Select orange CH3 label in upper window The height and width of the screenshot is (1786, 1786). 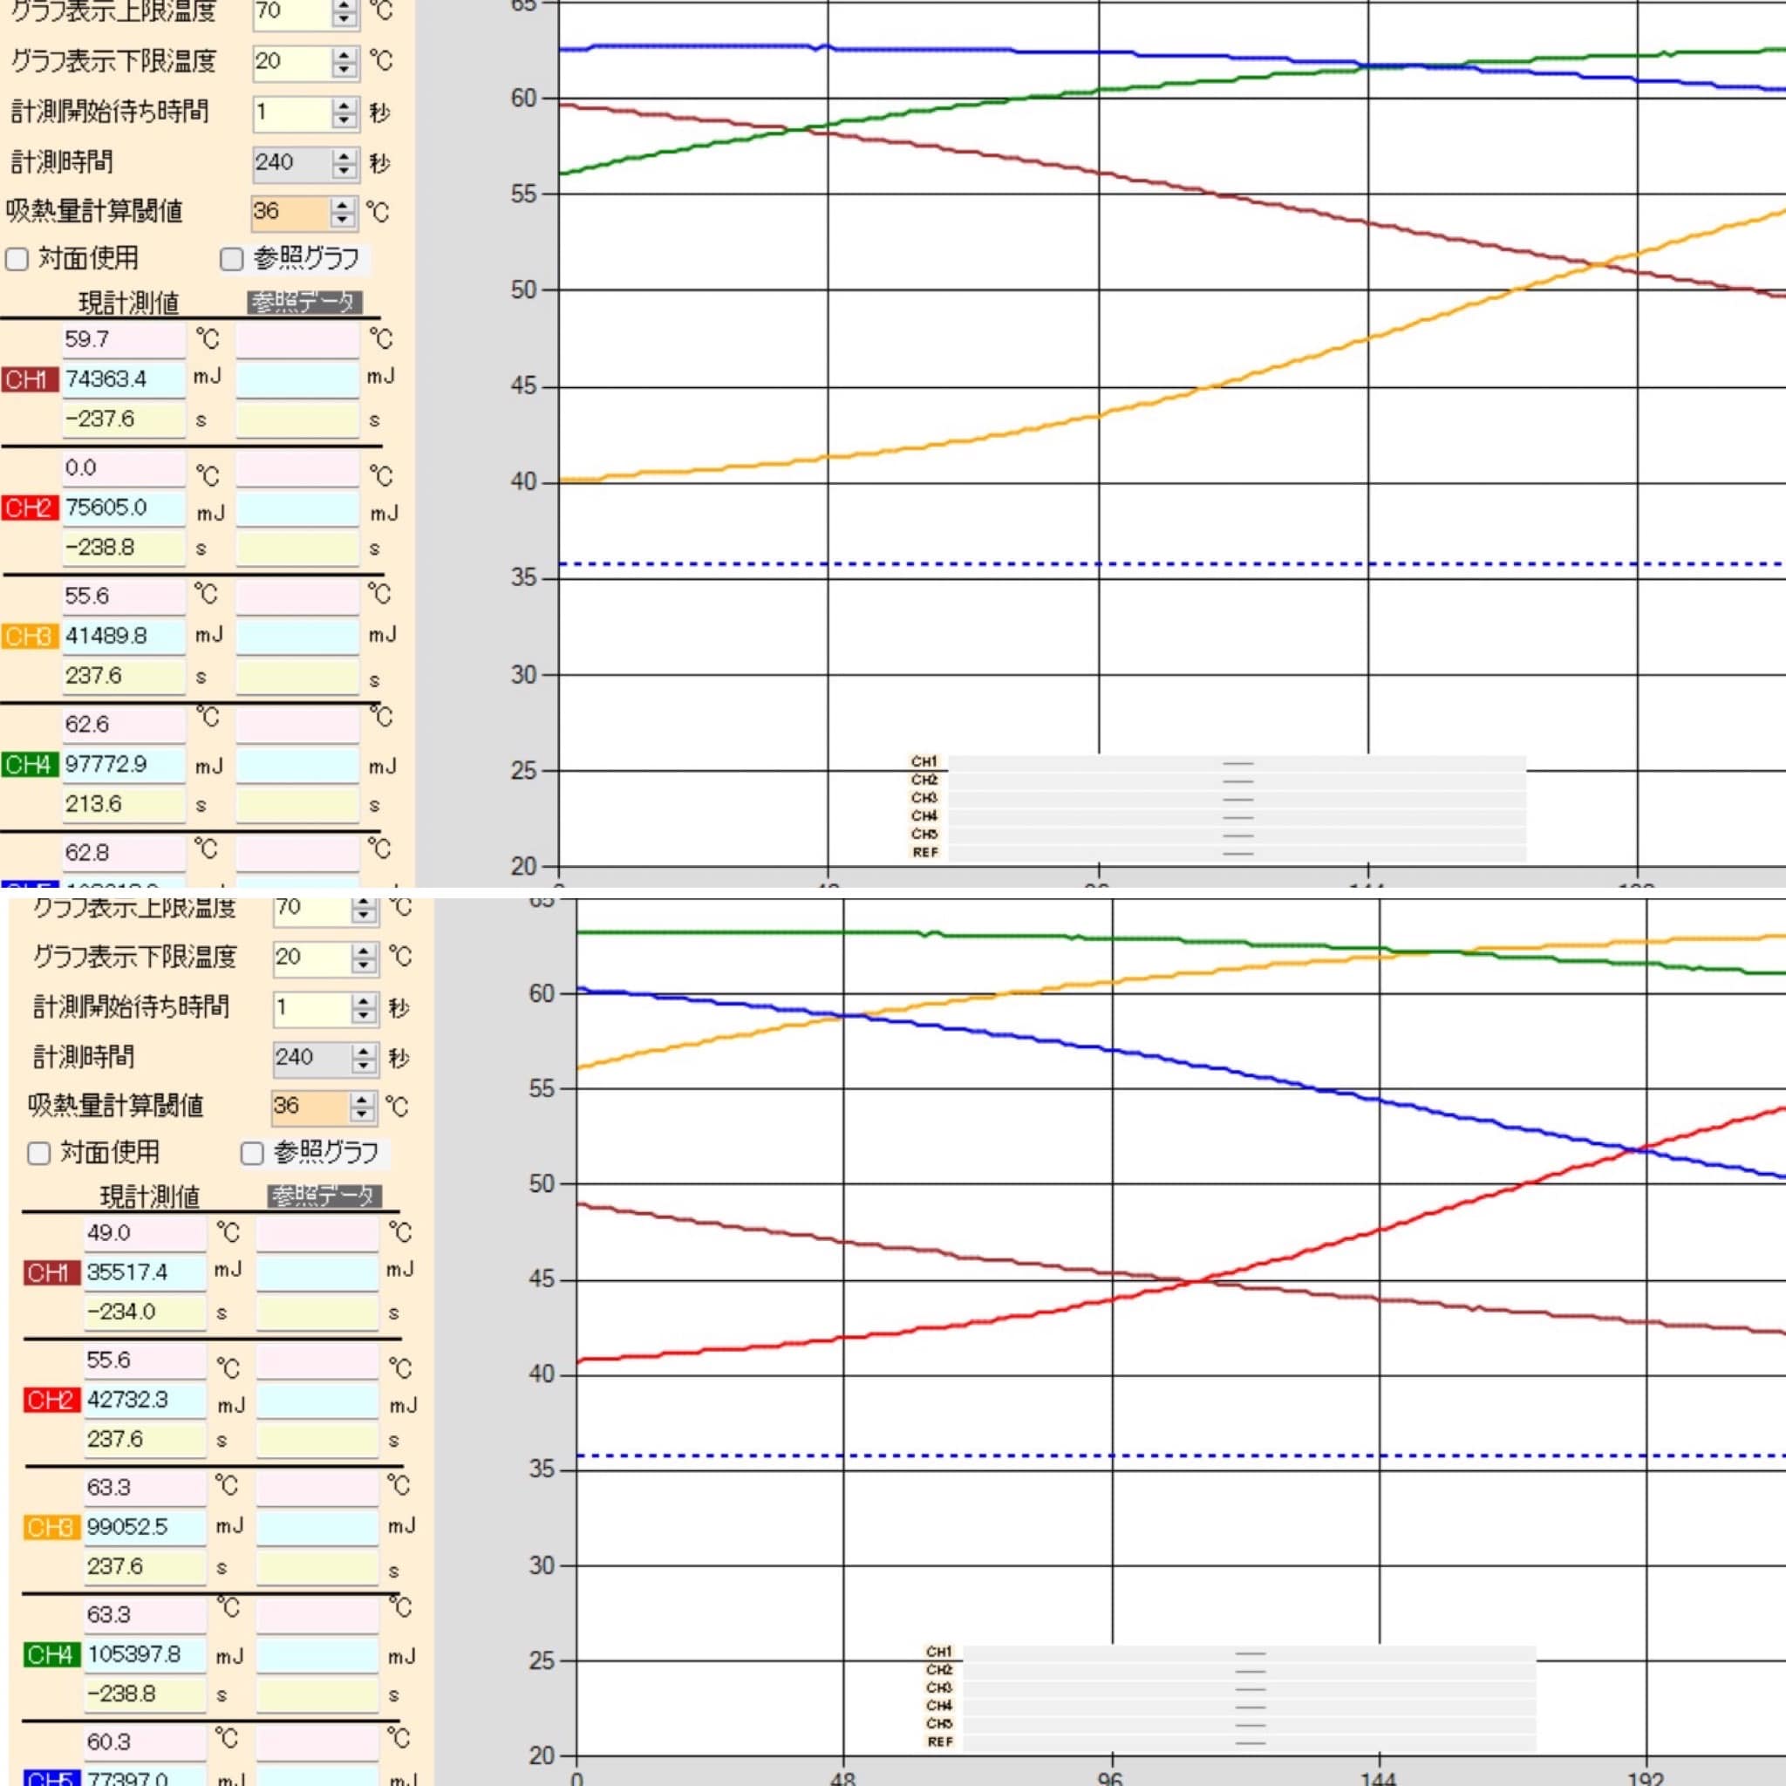click(x=30, y=636)
